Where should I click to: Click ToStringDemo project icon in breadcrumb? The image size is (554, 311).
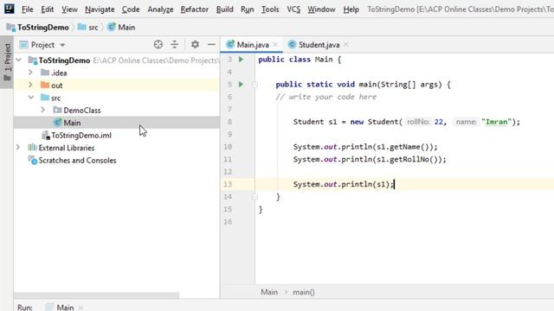pyautogui.click(x=11, y=27)
